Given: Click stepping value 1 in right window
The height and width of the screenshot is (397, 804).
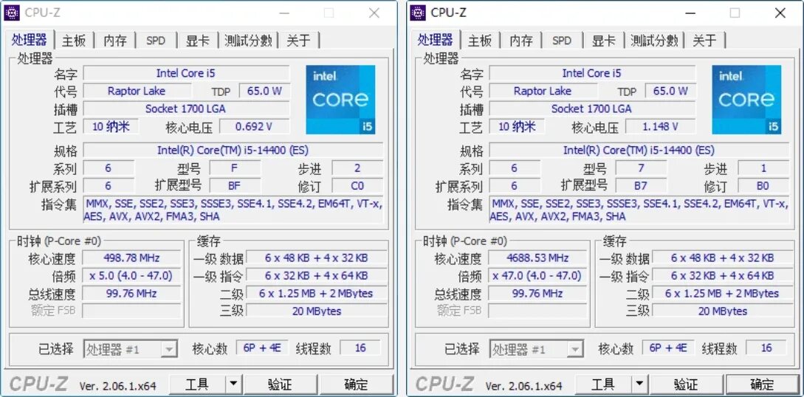Looking at the screenshot, I should (763, 168).
